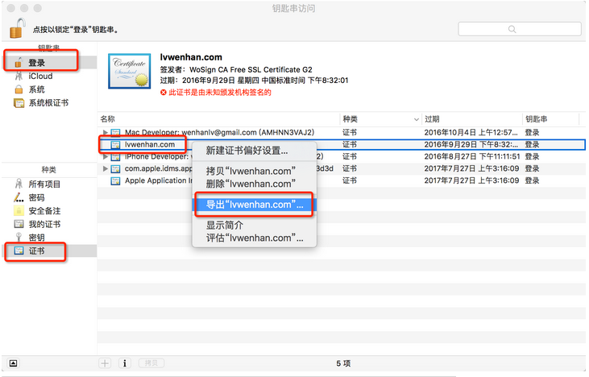Screen dimensions: 589x377
Task: Click the 系统 lock icon in sidebar
Action: click(x=19, y=89)
